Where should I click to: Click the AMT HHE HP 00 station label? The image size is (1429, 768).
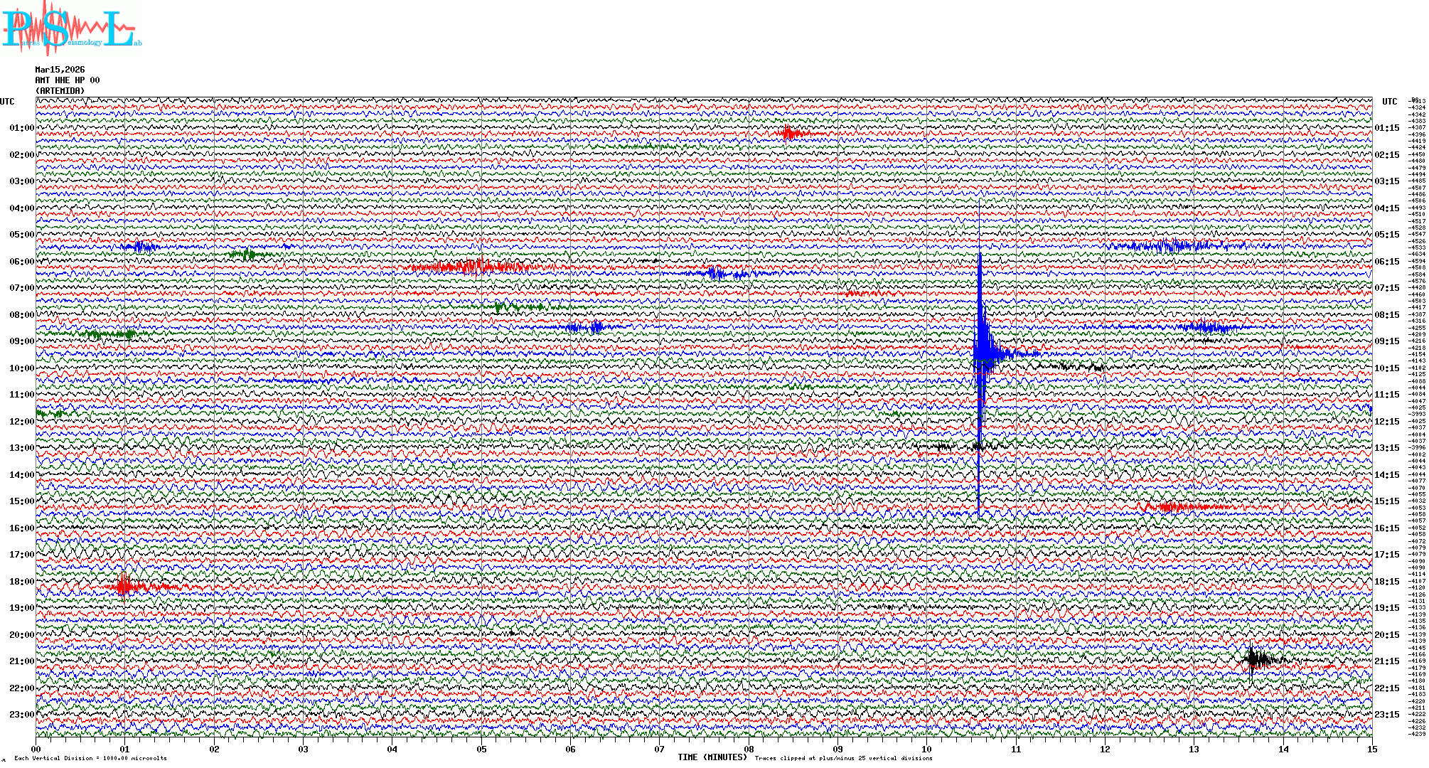pyautogui.click(x=68, y=80)
